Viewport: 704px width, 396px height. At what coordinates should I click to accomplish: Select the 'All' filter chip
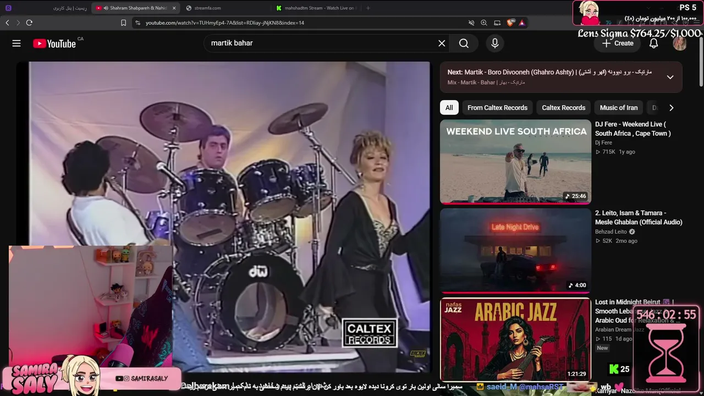pyautogui.click(x=449, y=108)
